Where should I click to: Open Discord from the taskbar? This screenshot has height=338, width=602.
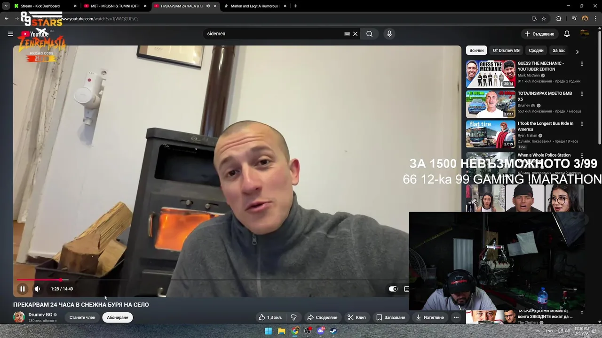click(x=321, y=331)
